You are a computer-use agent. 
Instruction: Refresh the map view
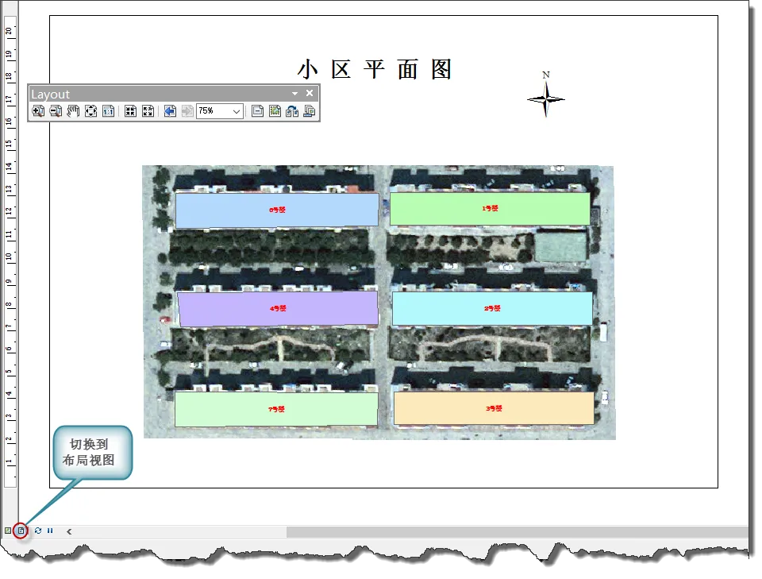(38, 531)
